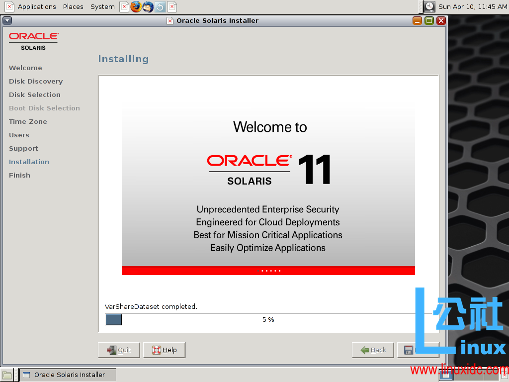The image size is (509, 382).
Task: Open the installer window menu button in the title bar
Action: click(7, 21)
